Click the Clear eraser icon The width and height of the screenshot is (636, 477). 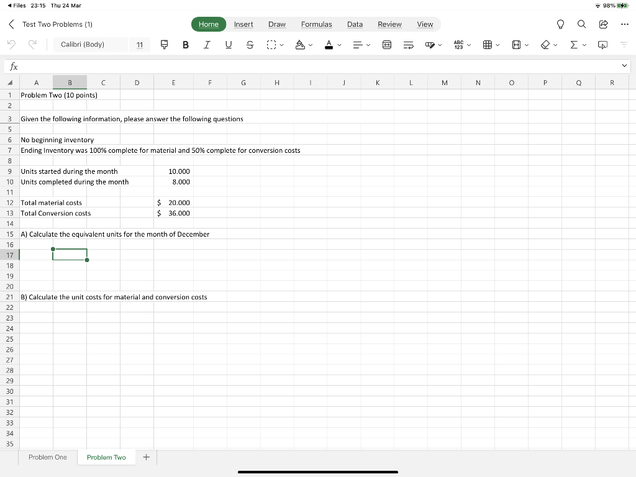(545, 45)
